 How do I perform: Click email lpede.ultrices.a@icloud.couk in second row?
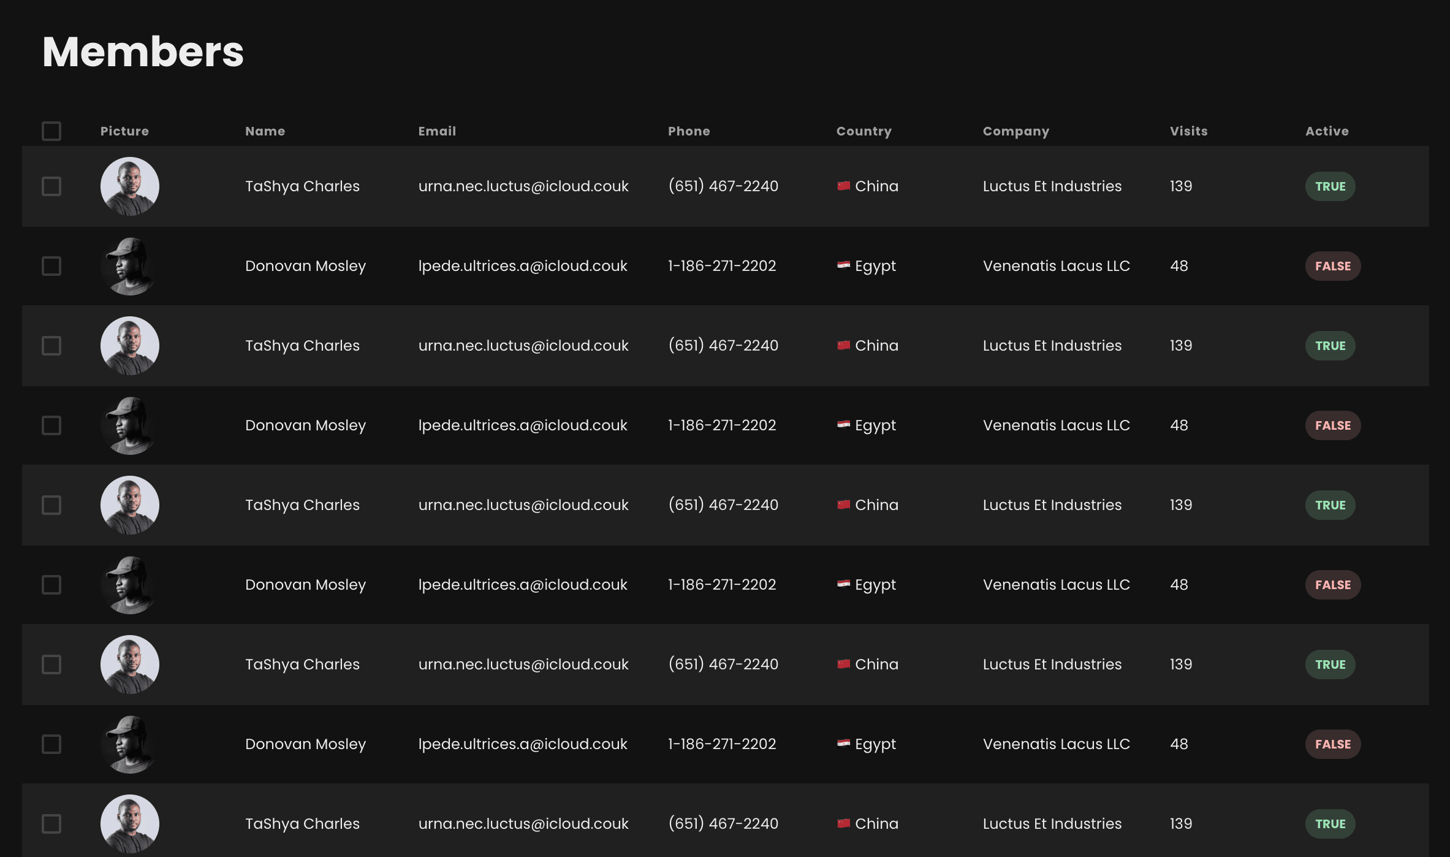coord(523,266)
